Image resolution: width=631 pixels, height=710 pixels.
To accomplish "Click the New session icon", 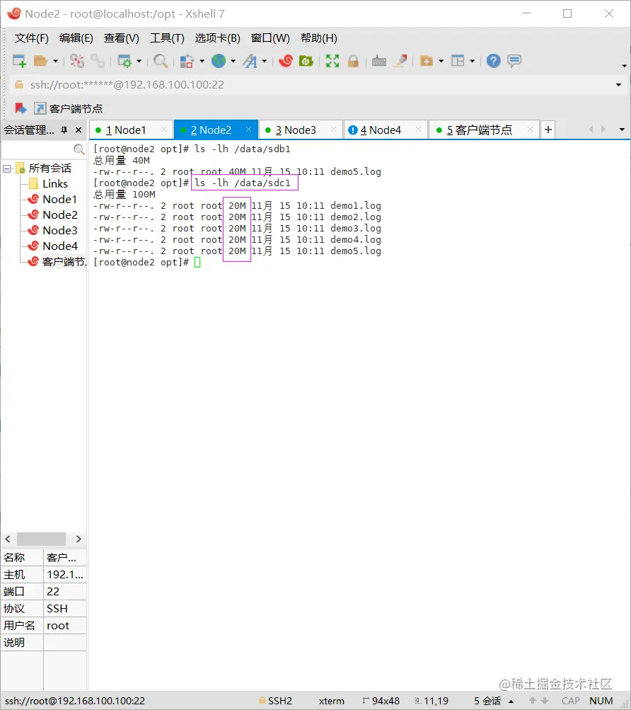I will [19, 60].
